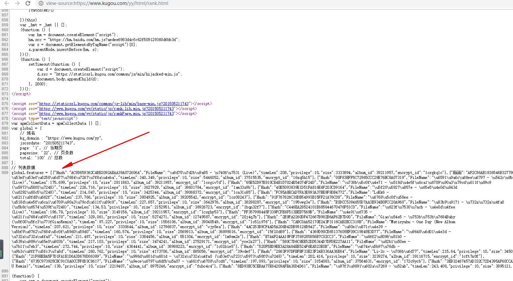Click line number 875
This screenshot has width=513, height=281.
pyautogui.click(x=5, y=104)
